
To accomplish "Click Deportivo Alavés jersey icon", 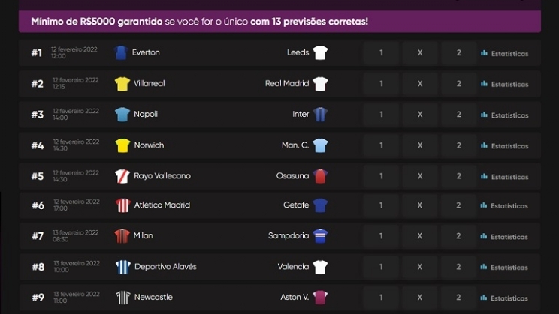I will [x=122, y=267].
